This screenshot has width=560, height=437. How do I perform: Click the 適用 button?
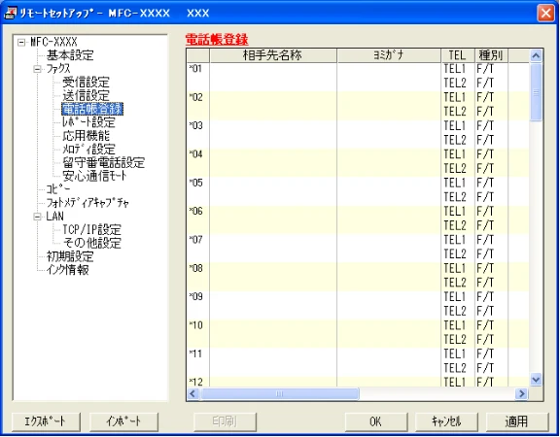[516, 421]
